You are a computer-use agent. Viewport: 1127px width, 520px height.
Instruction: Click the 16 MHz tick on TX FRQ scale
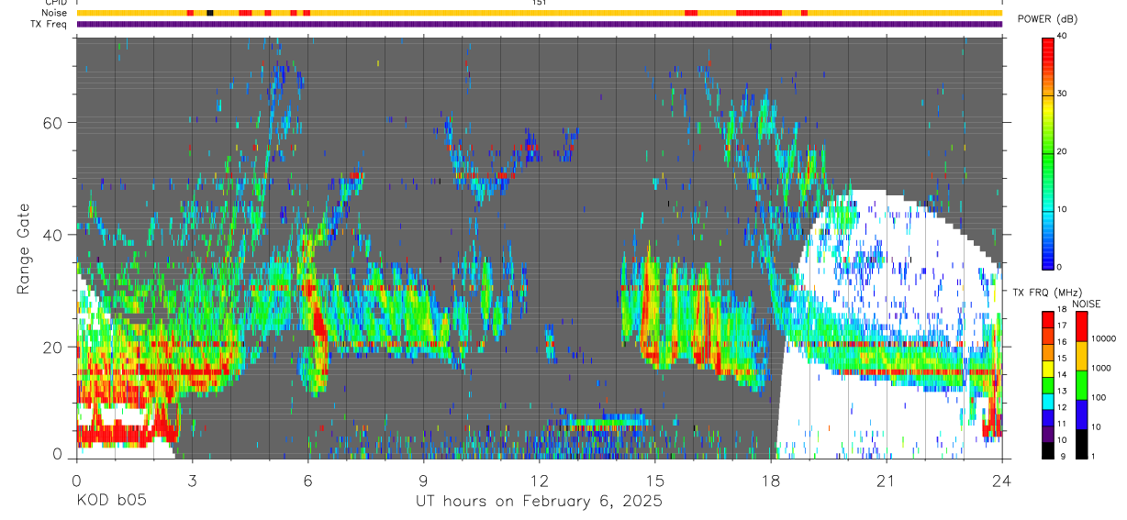click(1063, 342)
